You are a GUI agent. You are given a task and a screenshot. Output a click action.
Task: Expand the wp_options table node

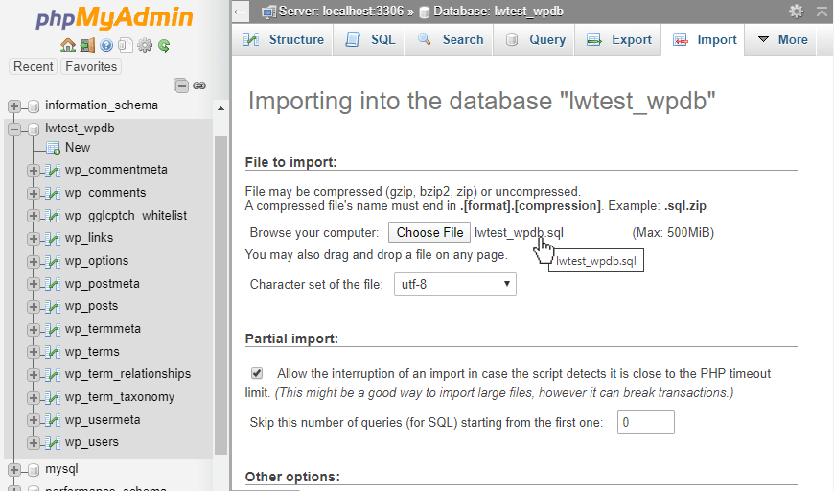(x=33, y=261)
